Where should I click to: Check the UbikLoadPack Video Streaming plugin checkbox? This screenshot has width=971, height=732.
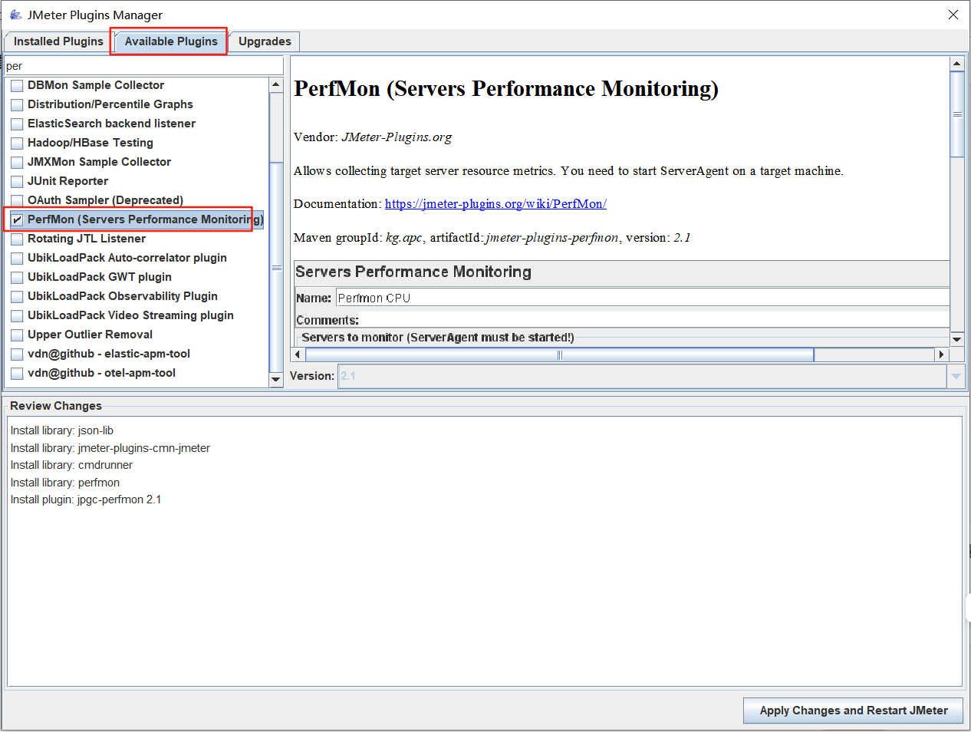pos(17,316)
